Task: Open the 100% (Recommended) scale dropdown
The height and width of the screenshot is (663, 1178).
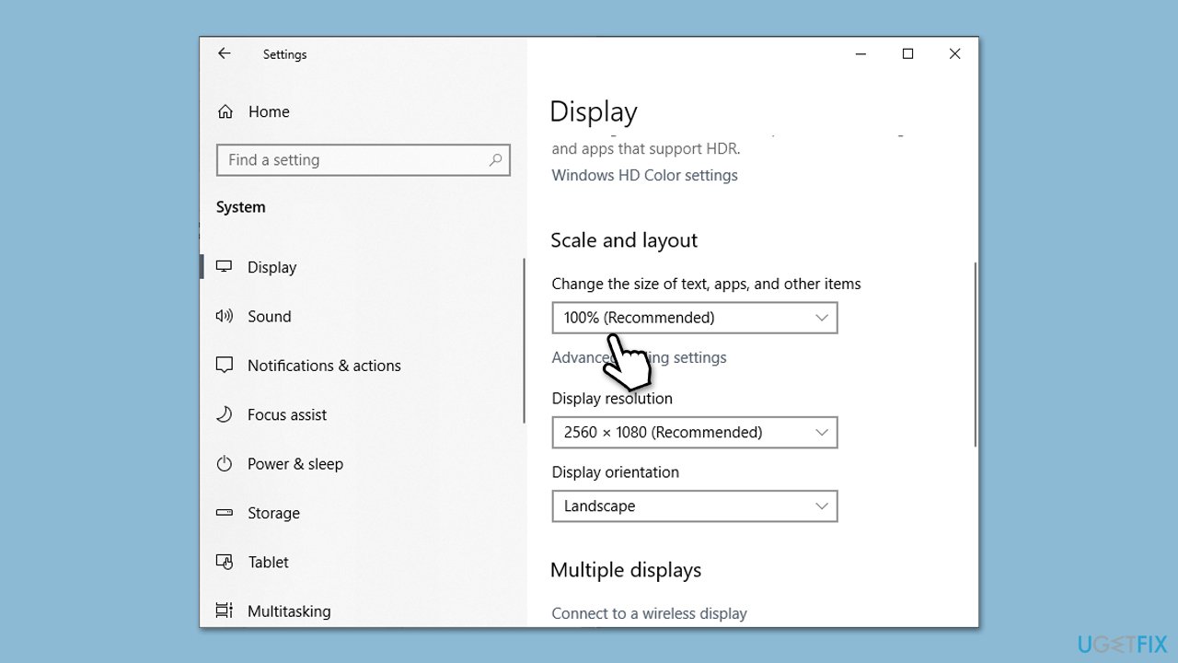Action: click(695, 318)
